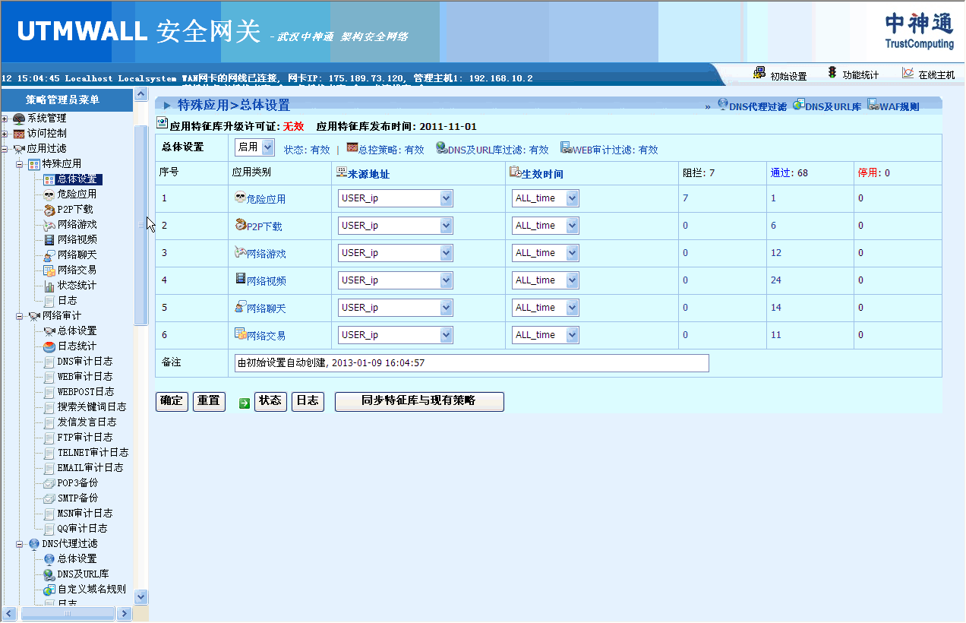Open the 总体设置 启用 dropdown

pos(267,148)
